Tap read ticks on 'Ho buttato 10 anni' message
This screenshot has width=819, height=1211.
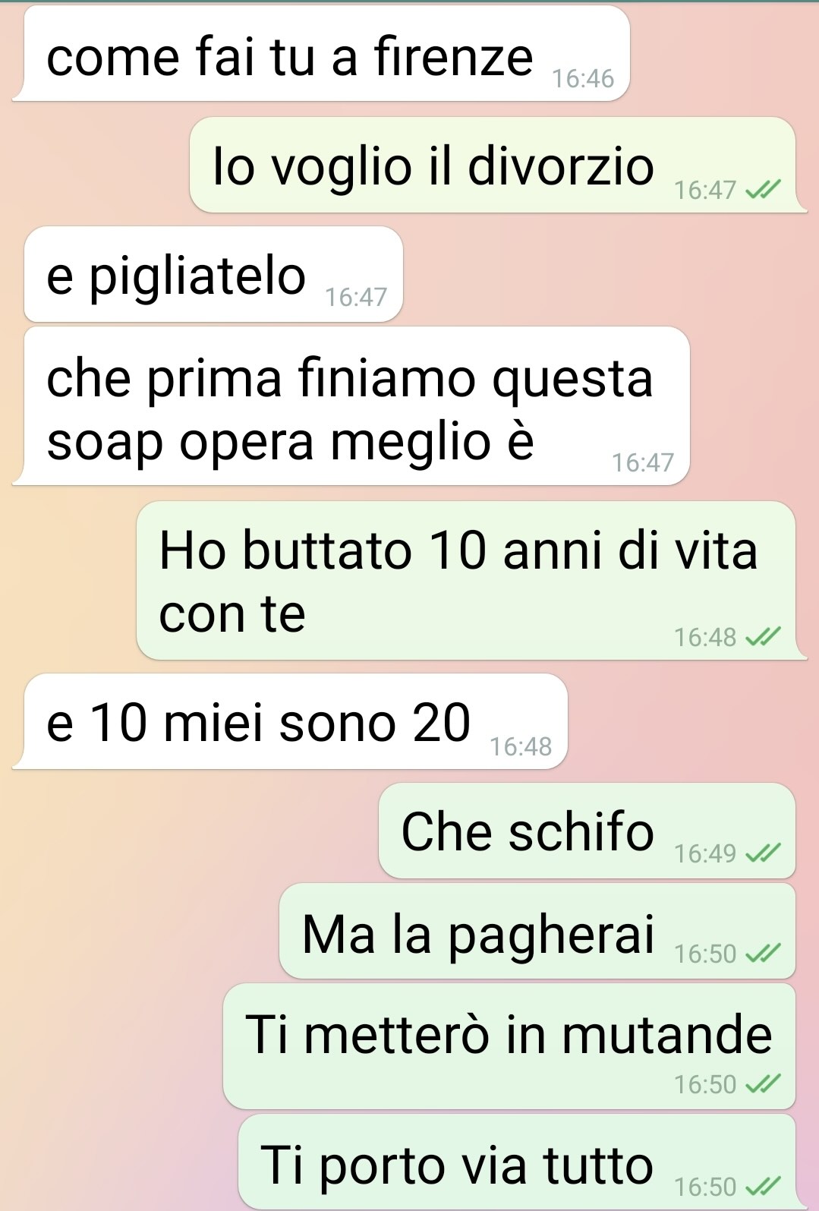(763, 637)
